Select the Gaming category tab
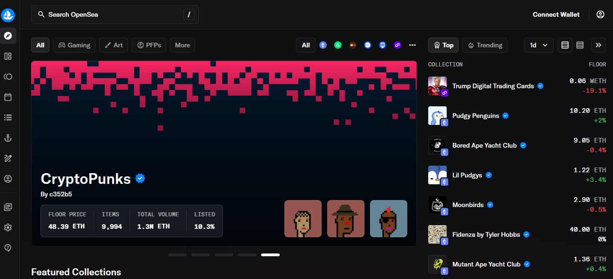This screenshot has width=613, height=279. click(x=74, y=45)
